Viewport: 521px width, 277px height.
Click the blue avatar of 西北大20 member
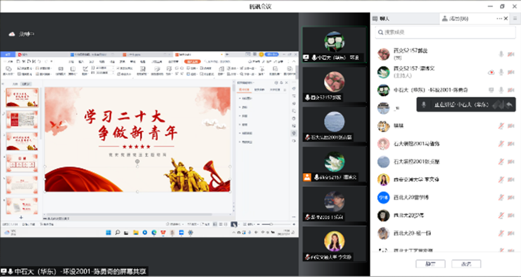pyautogui.click(x=384, y=197)
